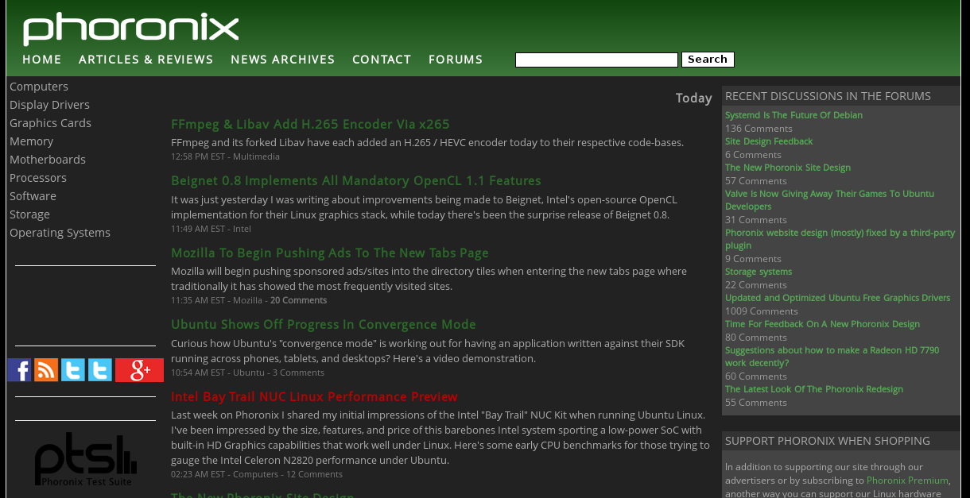Open the Radeon HD 7790 suggestions thread

832,357
